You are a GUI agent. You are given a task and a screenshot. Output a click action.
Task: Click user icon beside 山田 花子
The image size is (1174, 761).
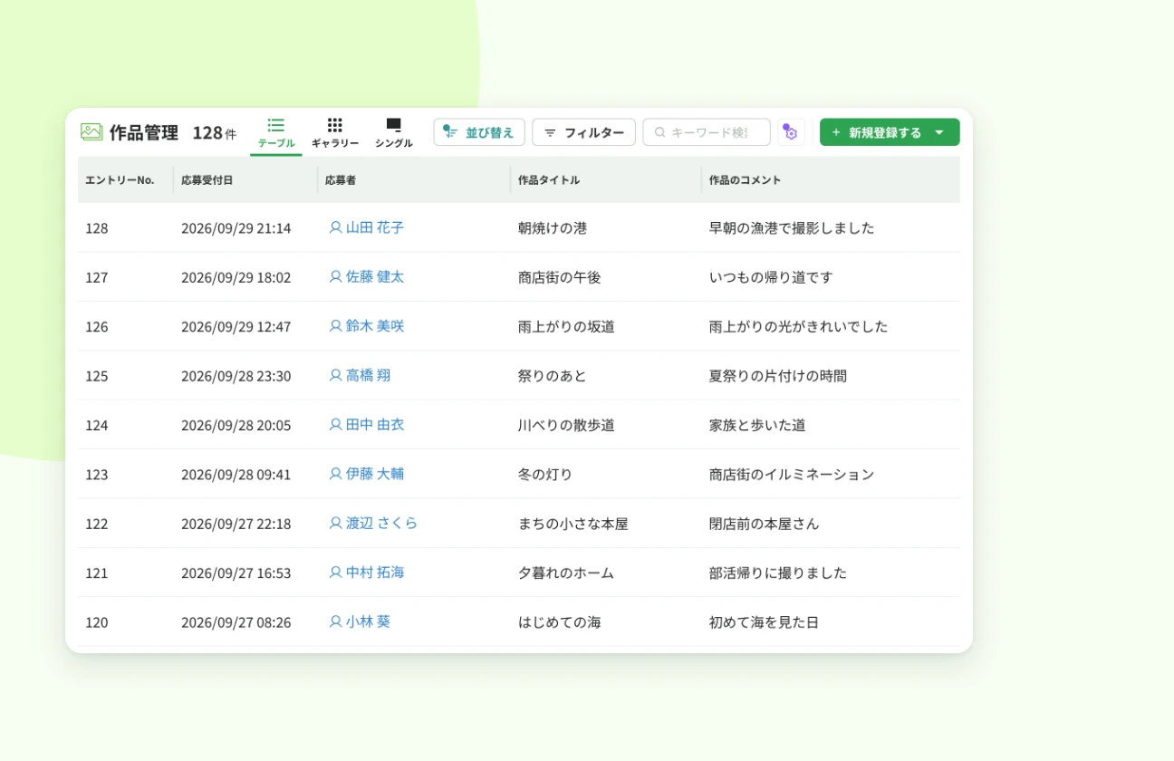[335, 227]
